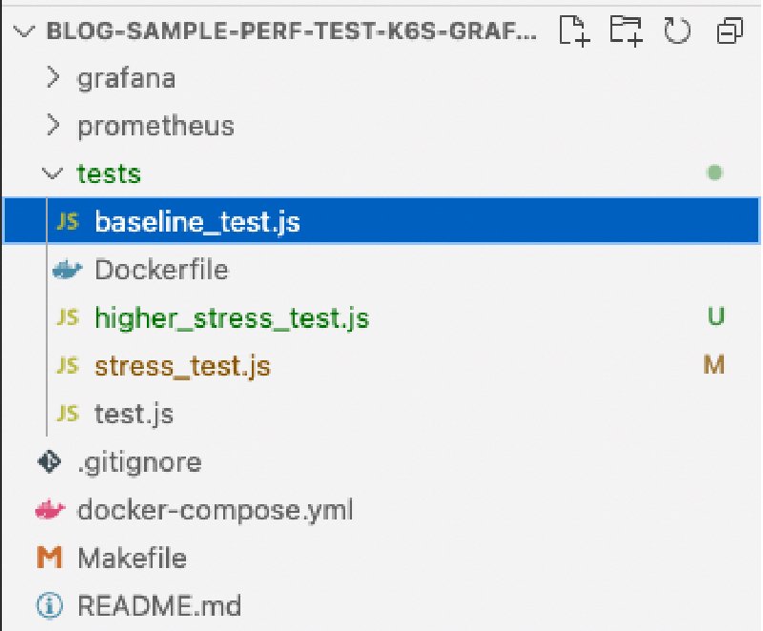The image size is (763, 631).
Task: Collapse all folders in Explorer
Action: coord(730,31)
